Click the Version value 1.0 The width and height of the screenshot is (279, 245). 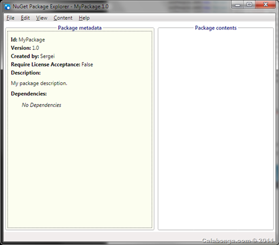pos(36,48)
